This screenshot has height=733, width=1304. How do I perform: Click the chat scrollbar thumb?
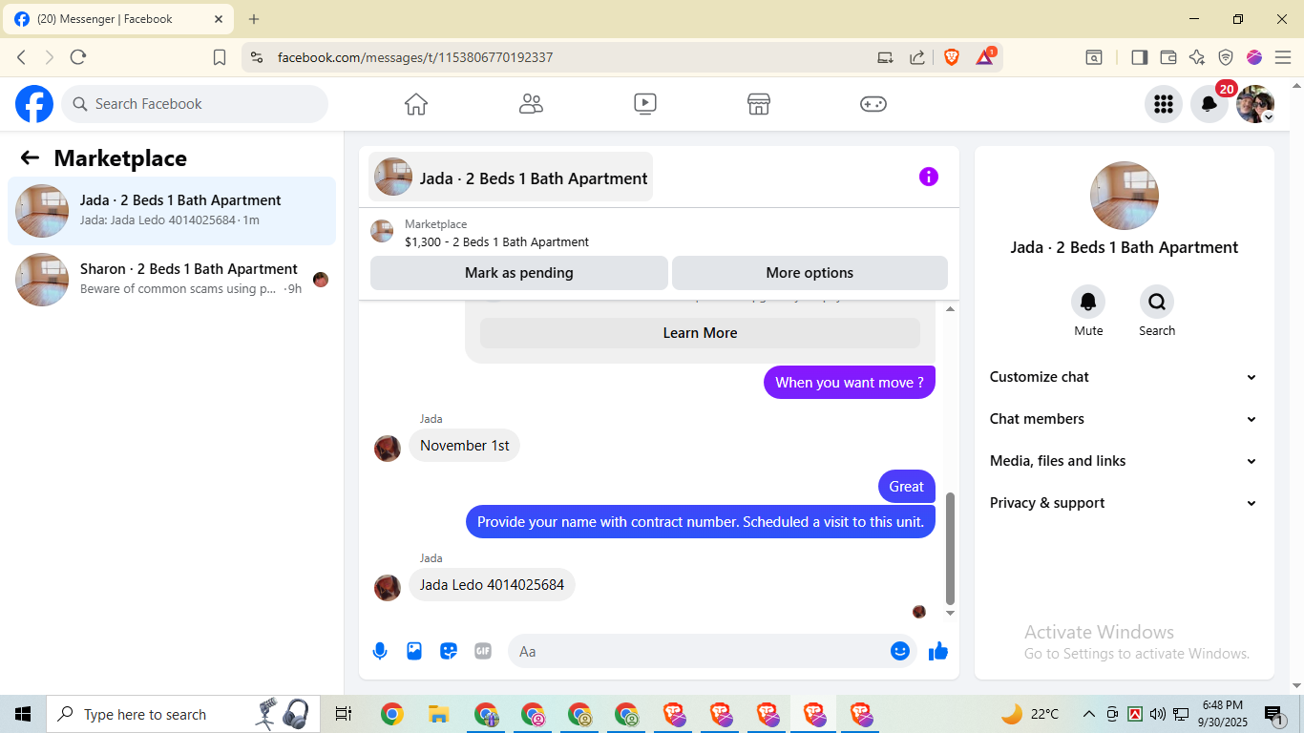(950, 547)
